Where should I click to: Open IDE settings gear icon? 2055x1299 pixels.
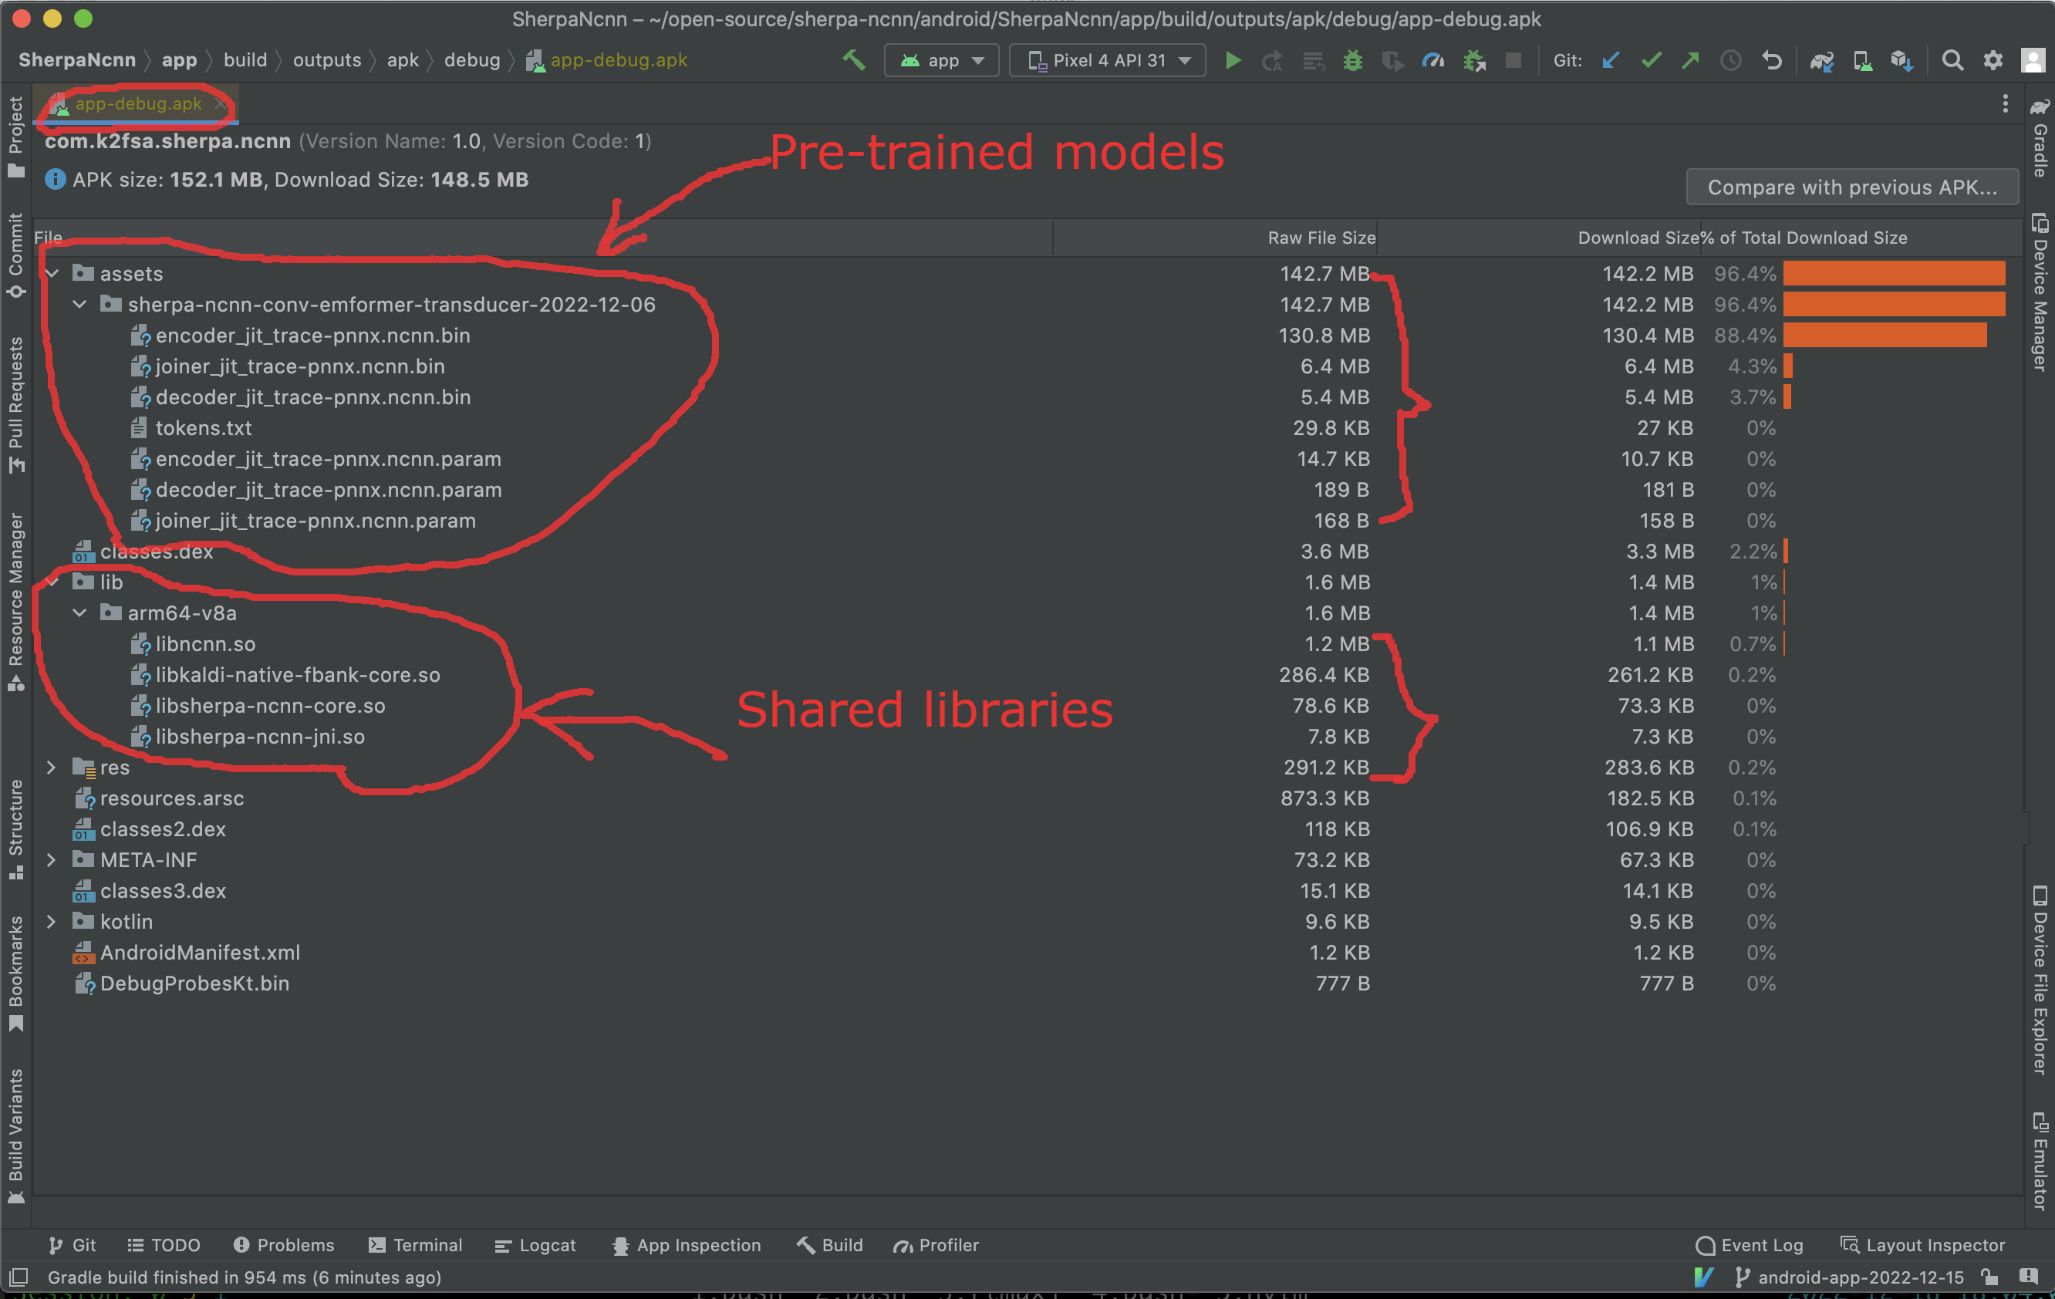[1993, 61]
